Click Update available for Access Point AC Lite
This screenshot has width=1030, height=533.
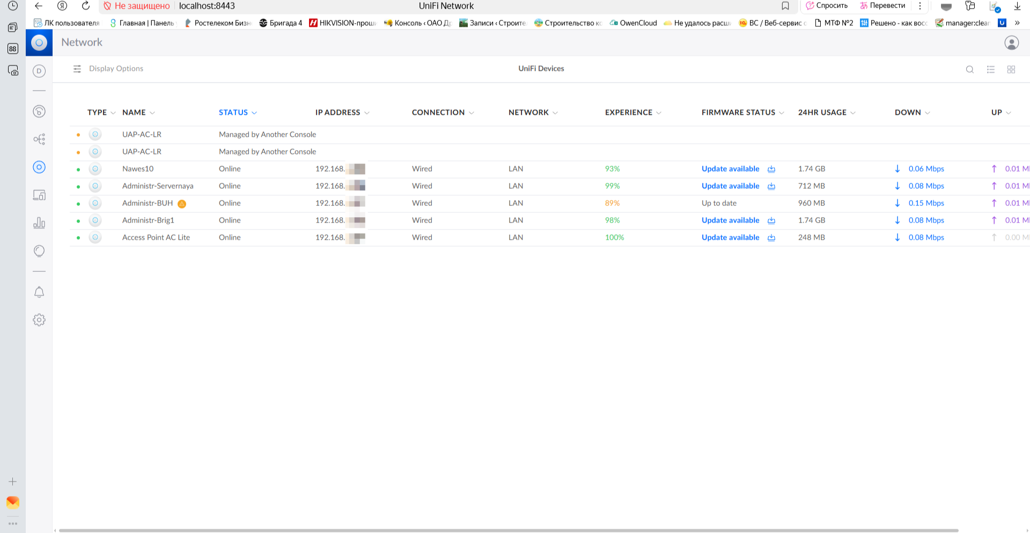[x=730, y=238]
